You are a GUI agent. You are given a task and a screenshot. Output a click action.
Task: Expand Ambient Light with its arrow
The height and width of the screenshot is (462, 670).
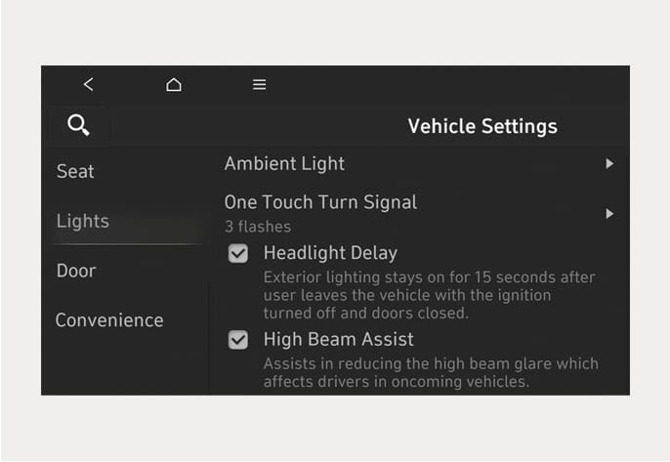click(x=609, y=164)
